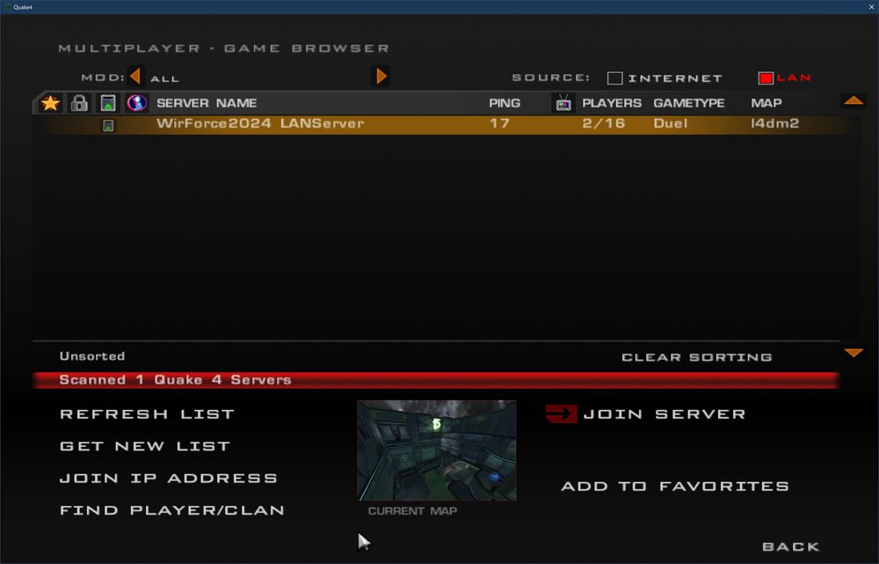879x564 pixels.
Task: Switch to next mod with right arrow
Action: pos(381,76)
